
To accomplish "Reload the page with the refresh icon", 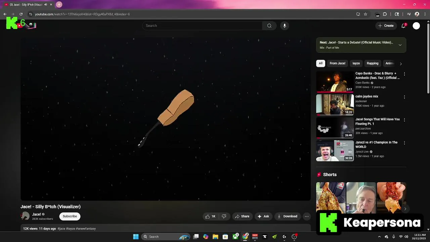I will 21,14.
